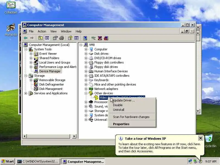220x165 pixels.
Task: Click the Processors chip icon
Action: (91, 102)
